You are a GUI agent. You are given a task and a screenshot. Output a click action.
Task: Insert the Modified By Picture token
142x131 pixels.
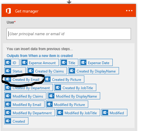click(67, 104)
